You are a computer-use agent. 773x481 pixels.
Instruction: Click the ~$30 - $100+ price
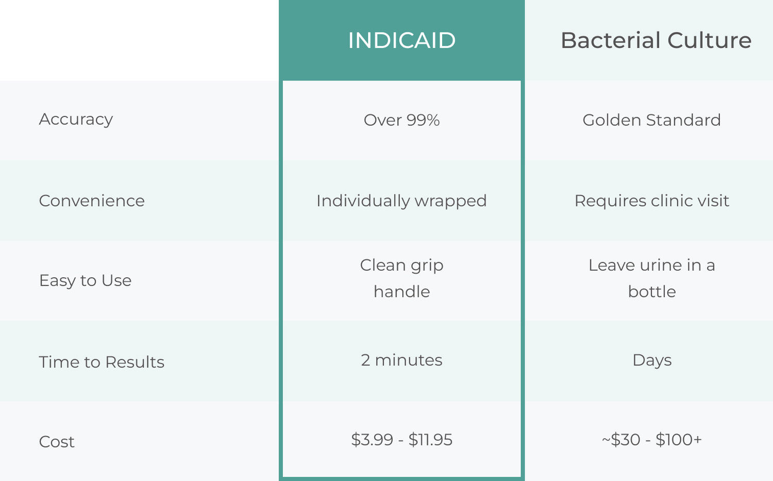pyautogui.click(x=651, y=440)
